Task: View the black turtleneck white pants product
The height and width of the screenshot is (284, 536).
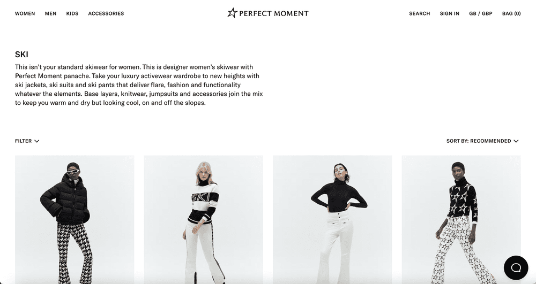Action: tap(332, 220)
